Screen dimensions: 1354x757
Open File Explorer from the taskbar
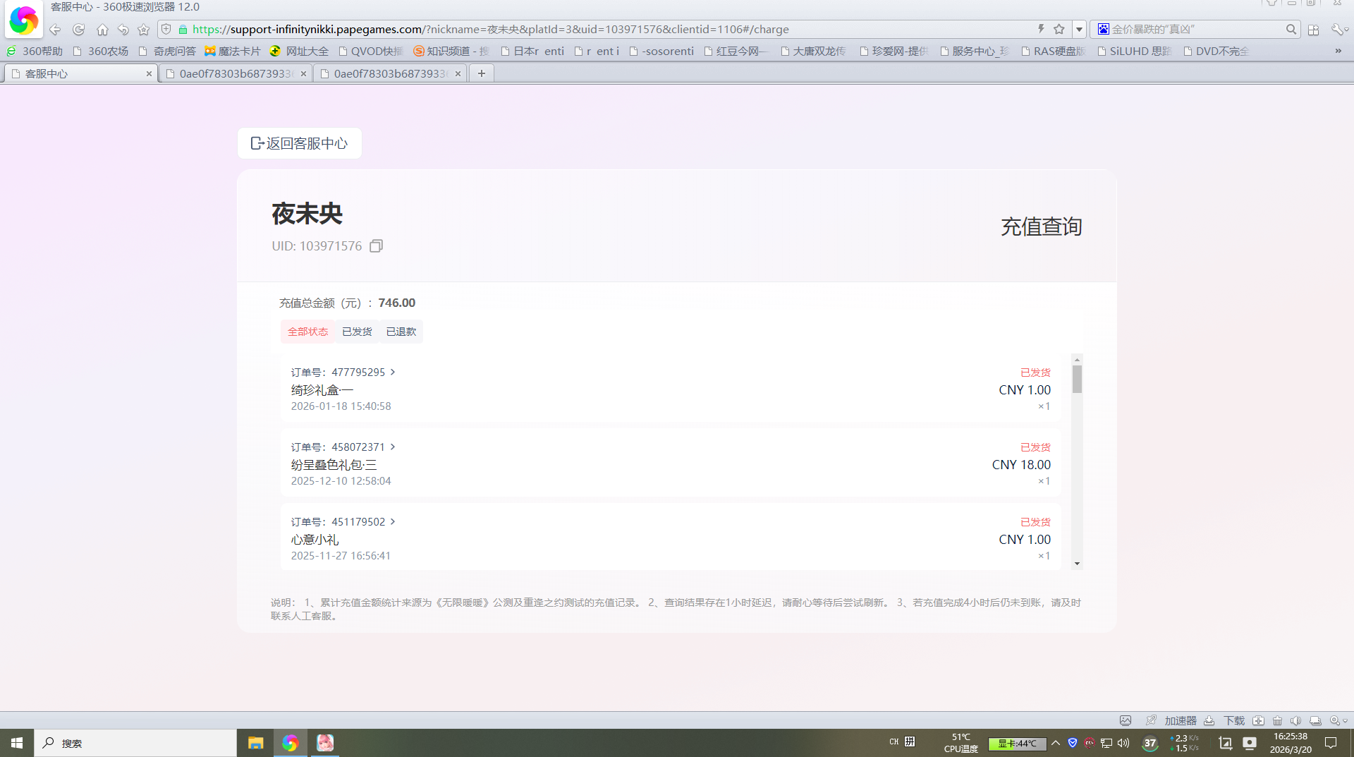click(255, 743)
